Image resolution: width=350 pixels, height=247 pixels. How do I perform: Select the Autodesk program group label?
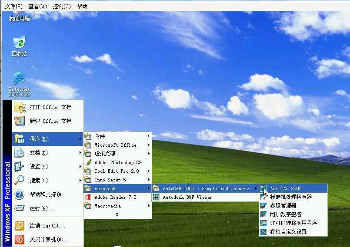(105, 188)
